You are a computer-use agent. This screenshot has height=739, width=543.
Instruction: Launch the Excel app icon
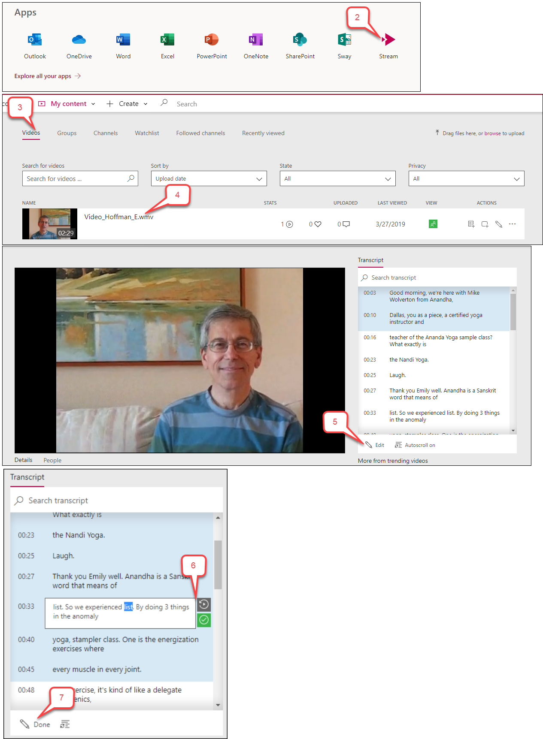(167, 40)
